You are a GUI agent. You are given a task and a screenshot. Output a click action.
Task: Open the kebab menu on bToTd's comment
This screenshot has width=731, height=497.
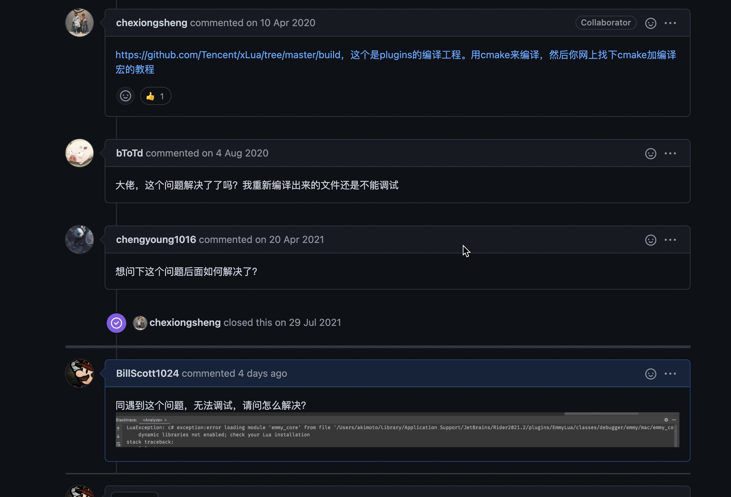pyautogui.click(x=671, y=153)
